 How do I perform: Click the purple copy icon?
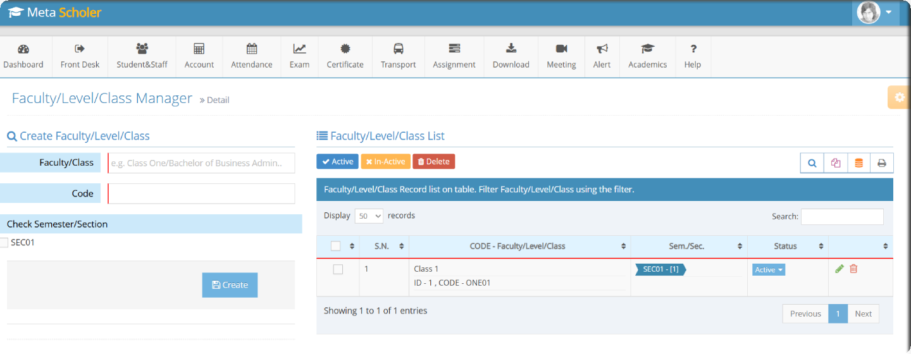coord(836,163)
